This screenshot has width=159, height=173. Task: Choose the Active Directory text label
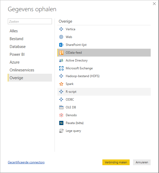coord(77,60)
